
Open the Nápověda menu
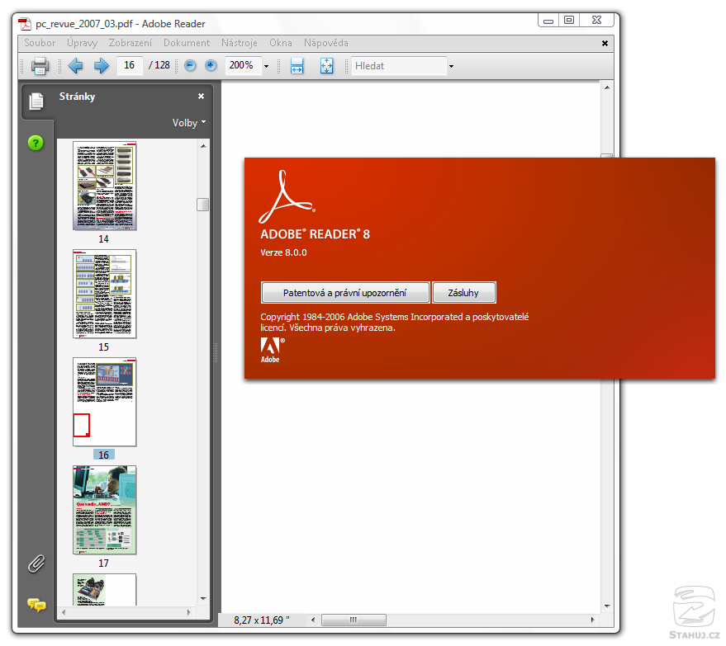(x=326, y=43)
